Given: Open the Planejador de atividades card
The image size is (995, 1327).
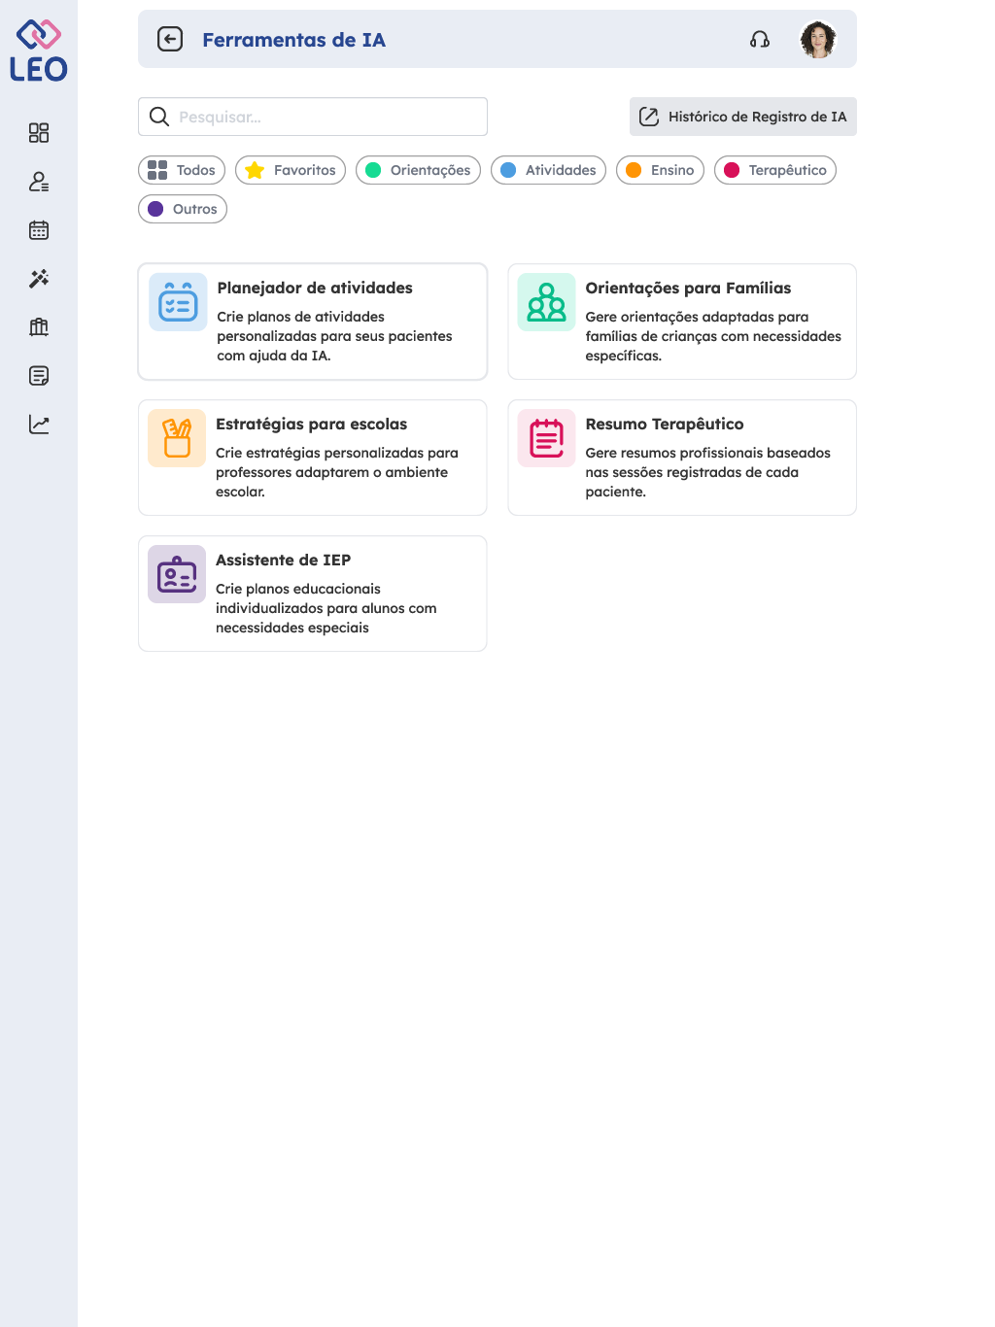Looking at the screenshot, I should (313, 322).
